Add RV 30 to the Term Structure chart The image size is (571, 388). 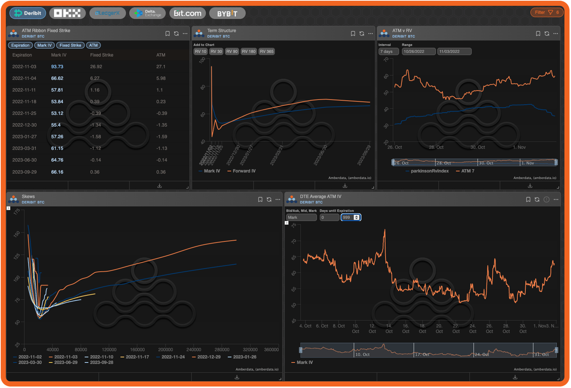click(x=216, y=51)
